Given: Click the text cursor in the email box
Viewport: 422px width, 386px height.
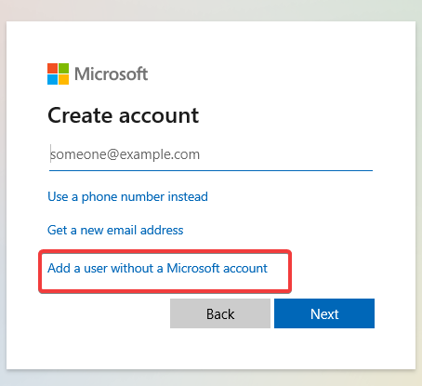Looking at the screenshot, I should tap(50, 153).
